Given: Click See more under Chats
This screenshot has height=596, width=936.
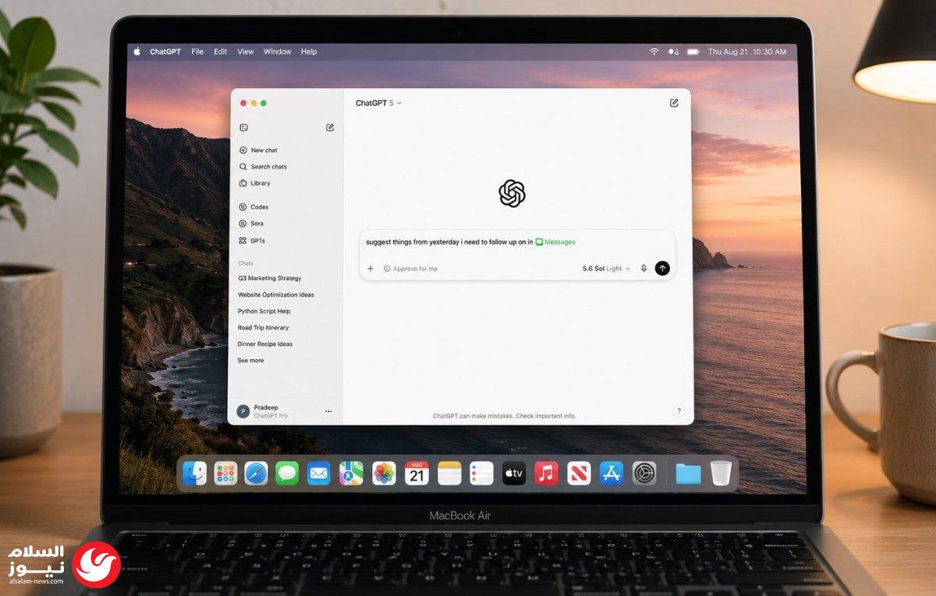Looking at the screenshot, I should tap(250, 361).
